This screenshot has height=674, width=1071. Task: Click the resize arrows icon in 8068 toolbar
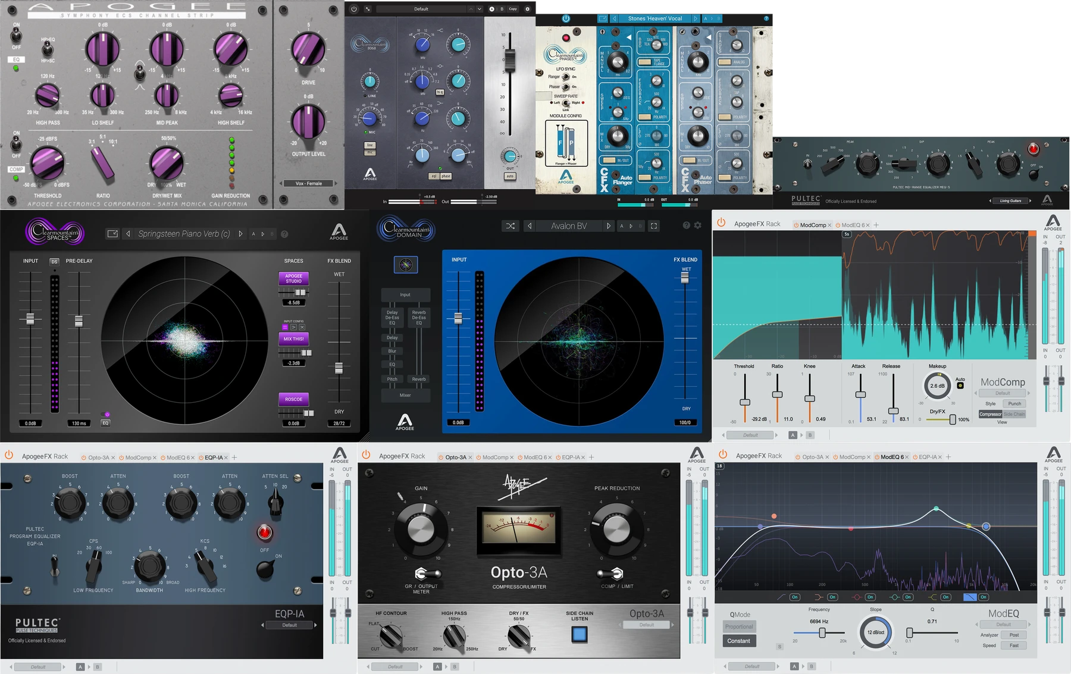tap(368, 9)
